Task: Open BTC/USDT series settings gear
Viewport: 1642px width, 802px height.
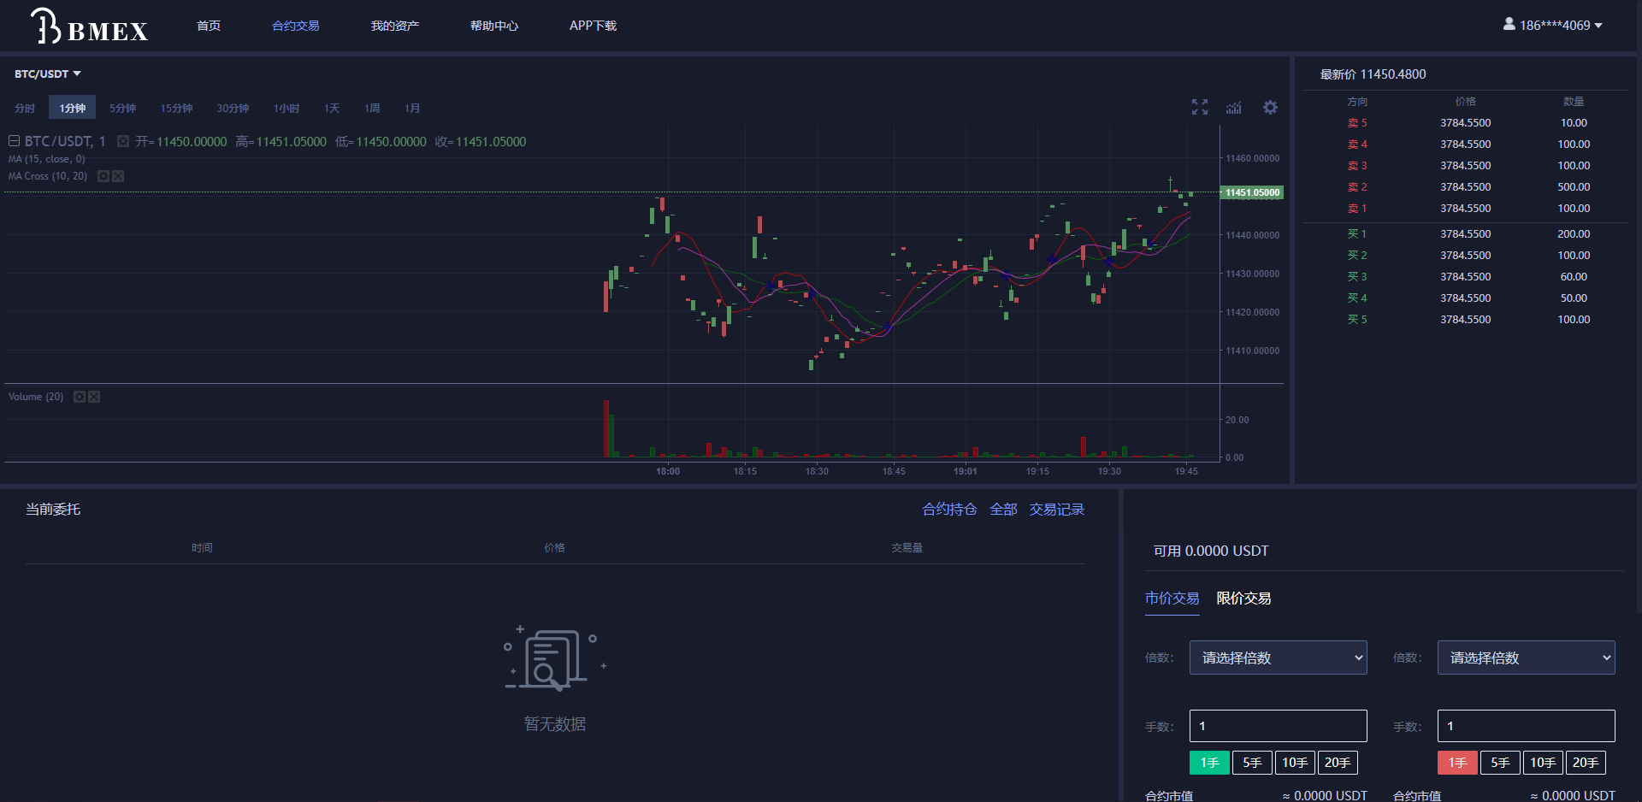Action: tap(123, 142)
